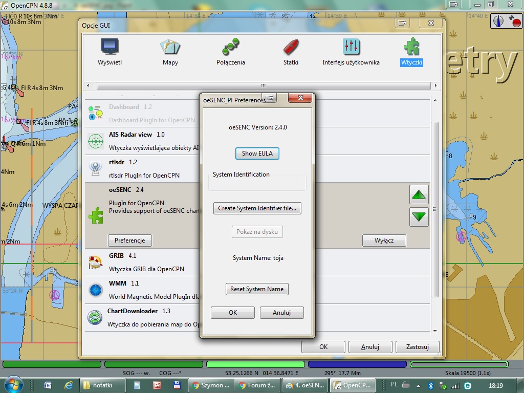Click the compass icon in OpenCPN window

tap(498, 21)
